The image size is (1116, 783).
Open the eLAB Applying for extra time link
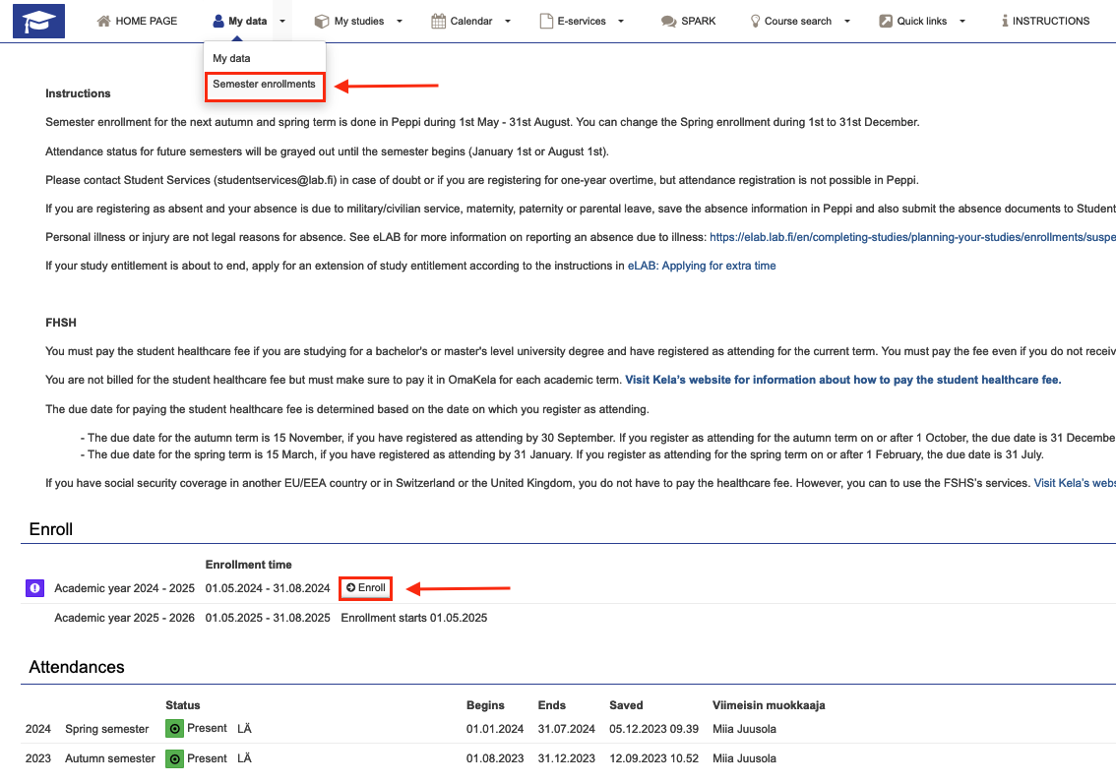tap(702, 266)
